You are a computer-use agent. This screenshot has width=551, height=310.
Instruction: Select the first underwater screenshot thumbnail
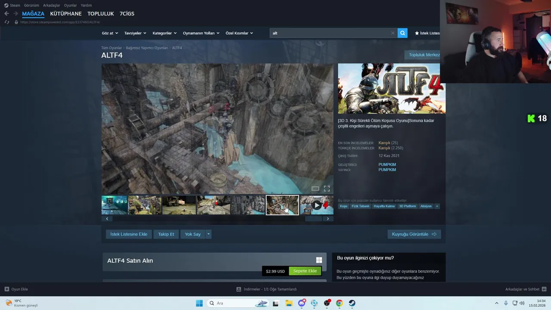click(x=115, y=205)
